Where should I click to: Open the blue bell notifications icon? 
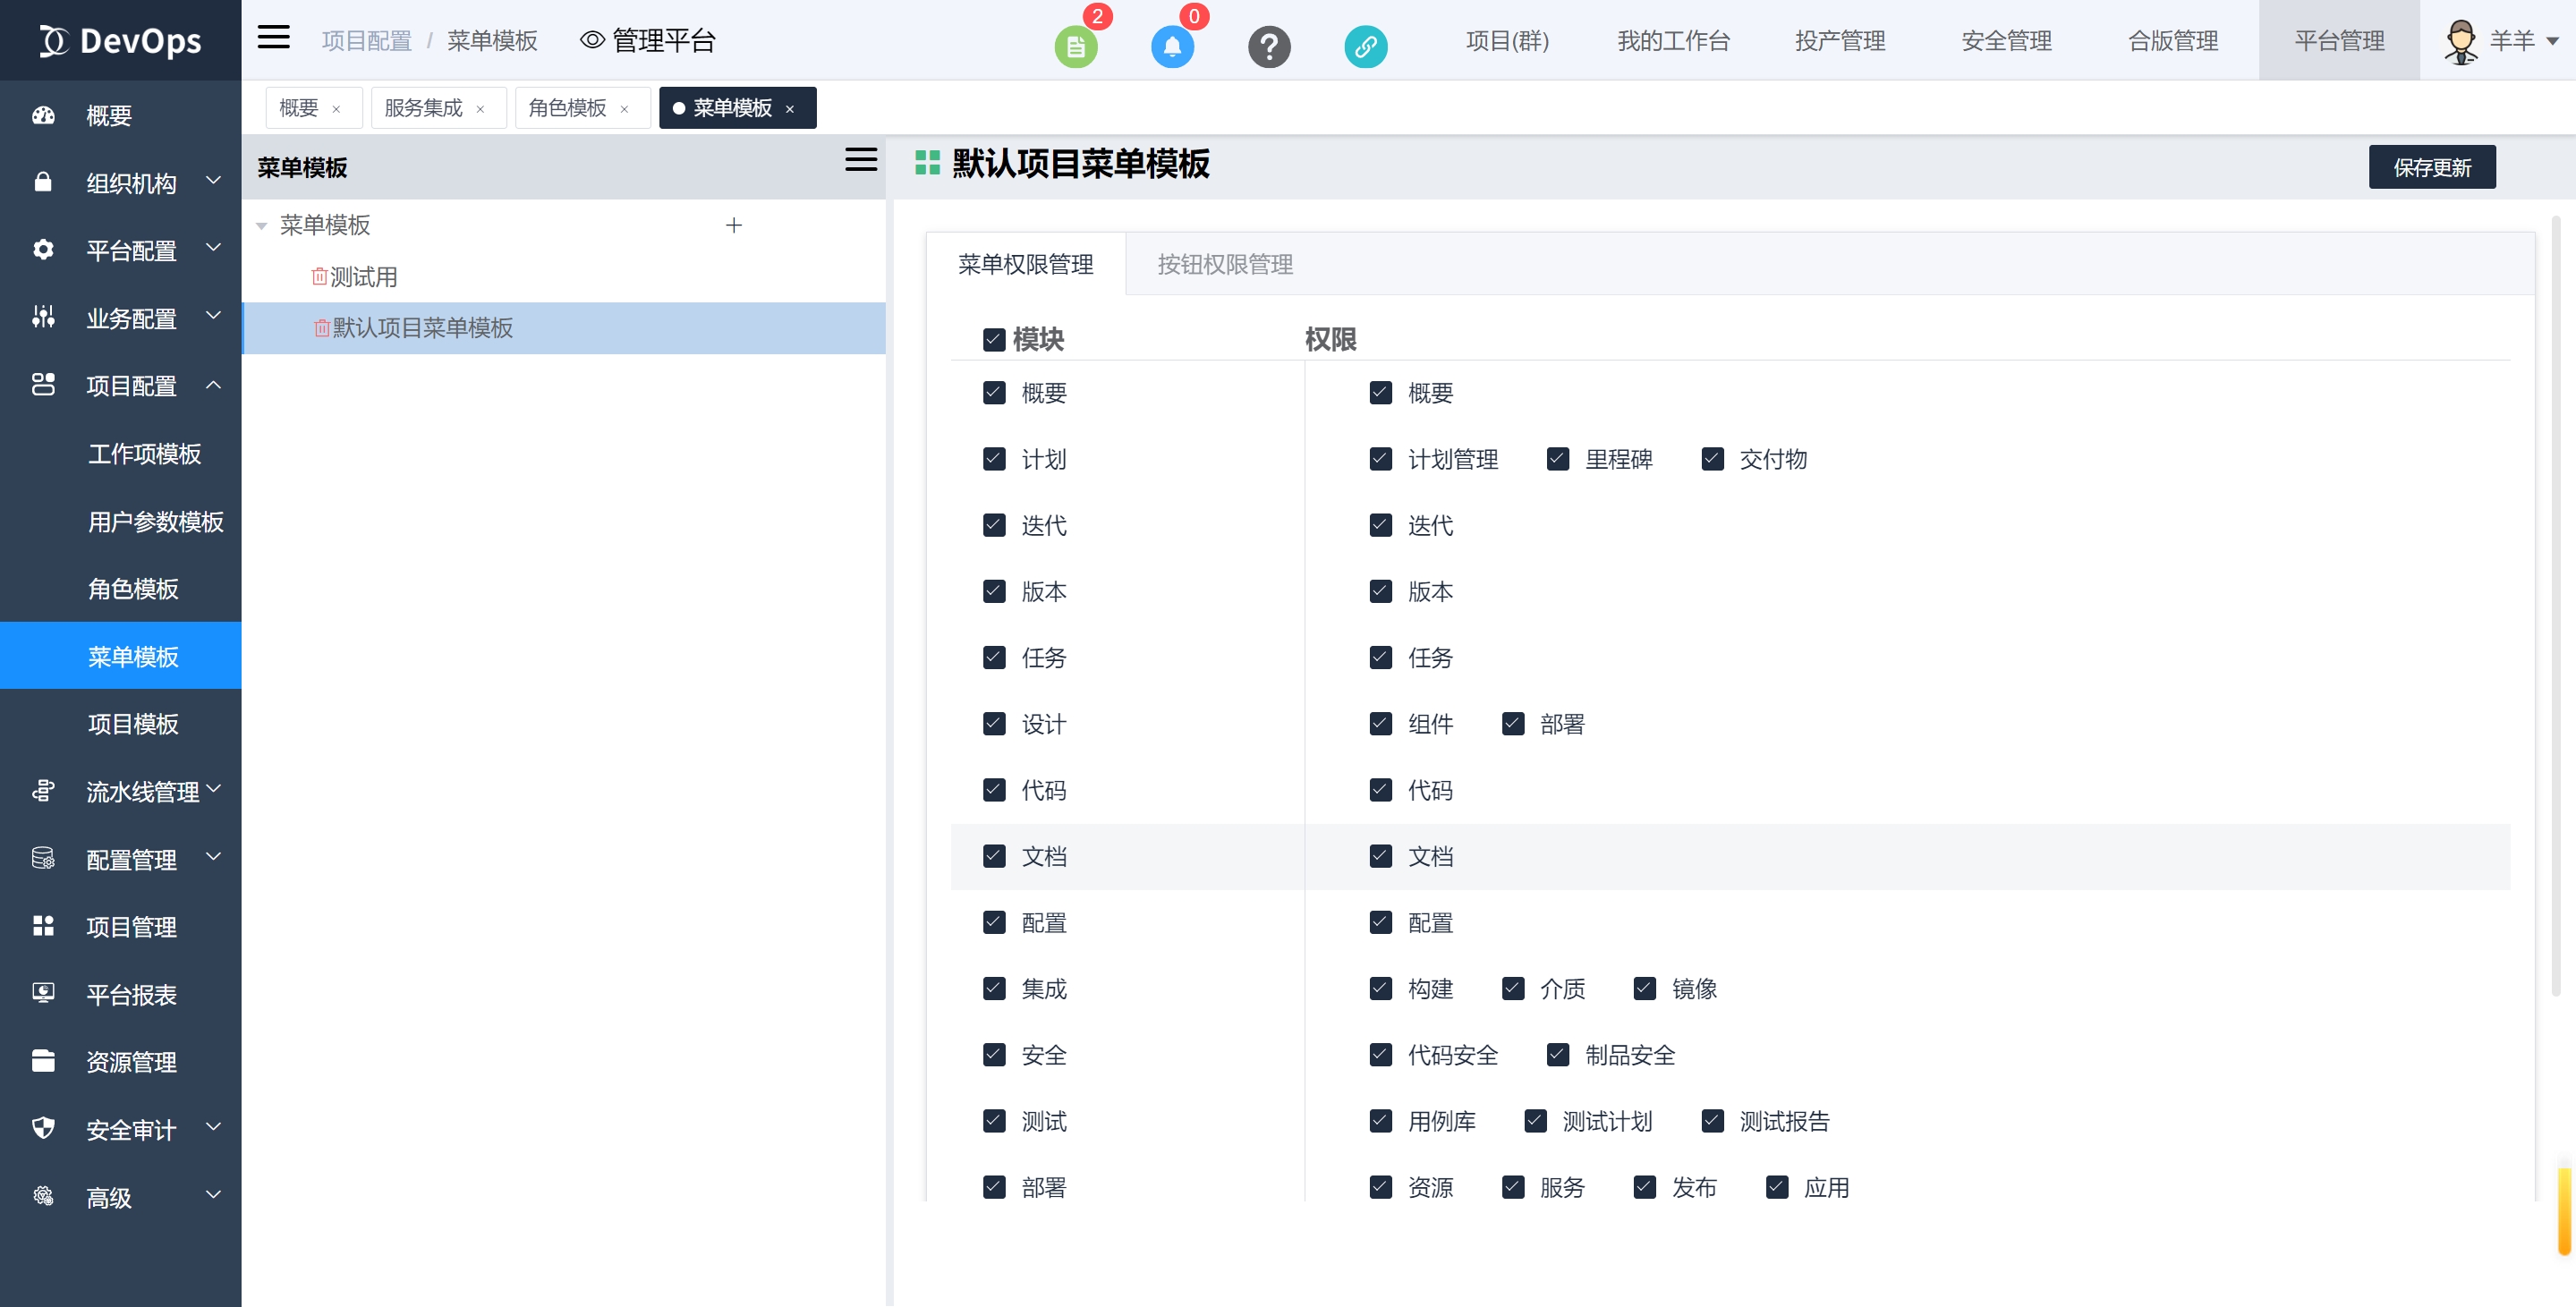(1172, 46)
